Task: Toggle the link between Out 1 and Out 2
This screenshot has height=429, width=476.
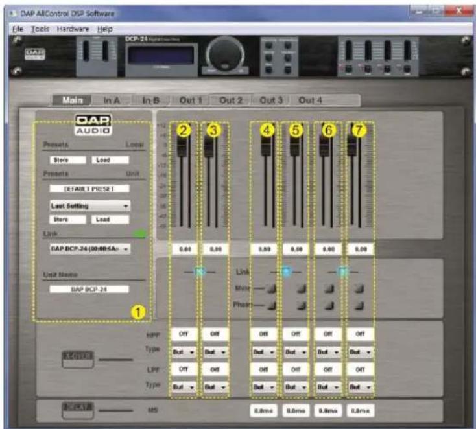Action: [286, 272]
